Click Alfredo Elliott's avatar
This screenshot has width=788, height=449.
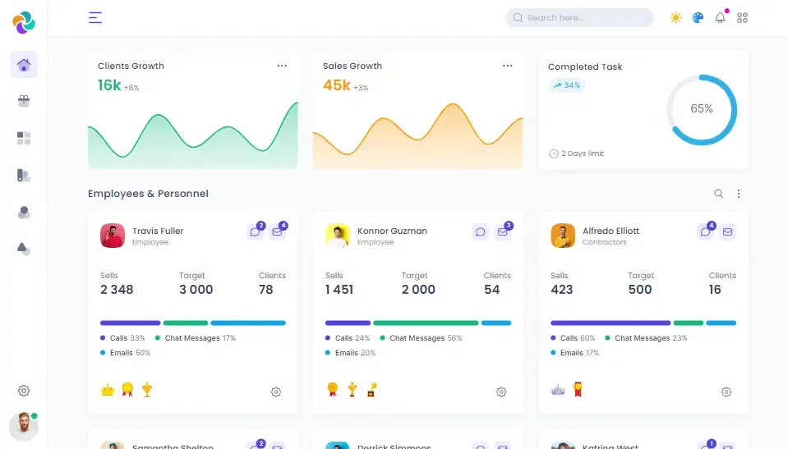pyautogui.click(x=563, y=236)
